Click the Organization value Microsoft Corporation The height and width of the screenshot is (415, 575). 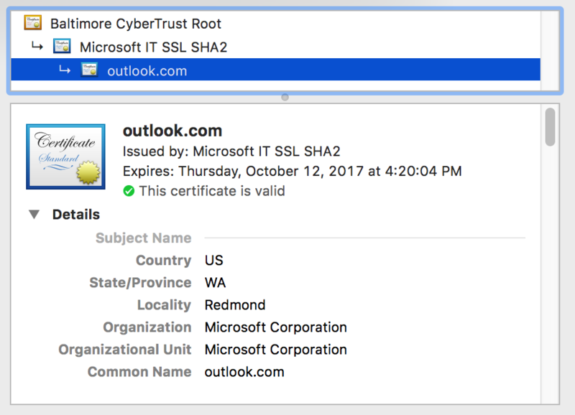coord(275,327)
